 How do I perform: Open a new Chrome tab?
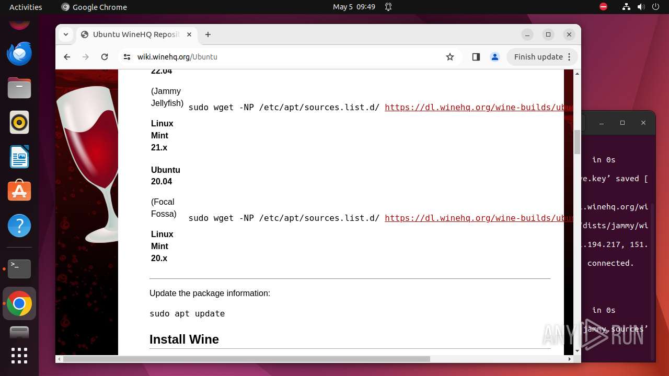coord(208,34)
